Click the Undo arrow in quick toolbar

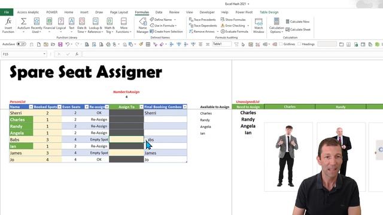(x=67, y=44)
